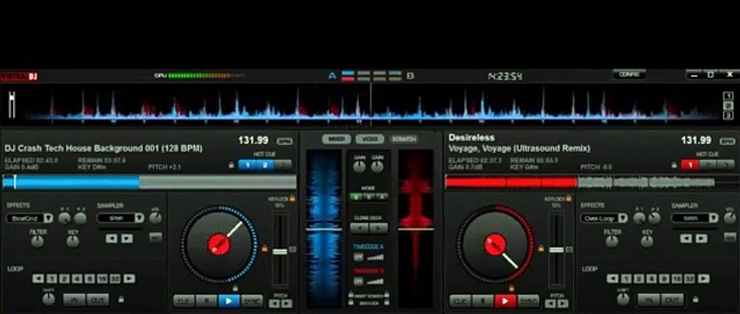
Task: Hit the CUE button on the left deck
Action: pyautogui.click(x=183, y=301)
